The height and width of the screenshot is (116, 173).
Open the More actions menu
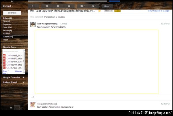coord(107,6)
